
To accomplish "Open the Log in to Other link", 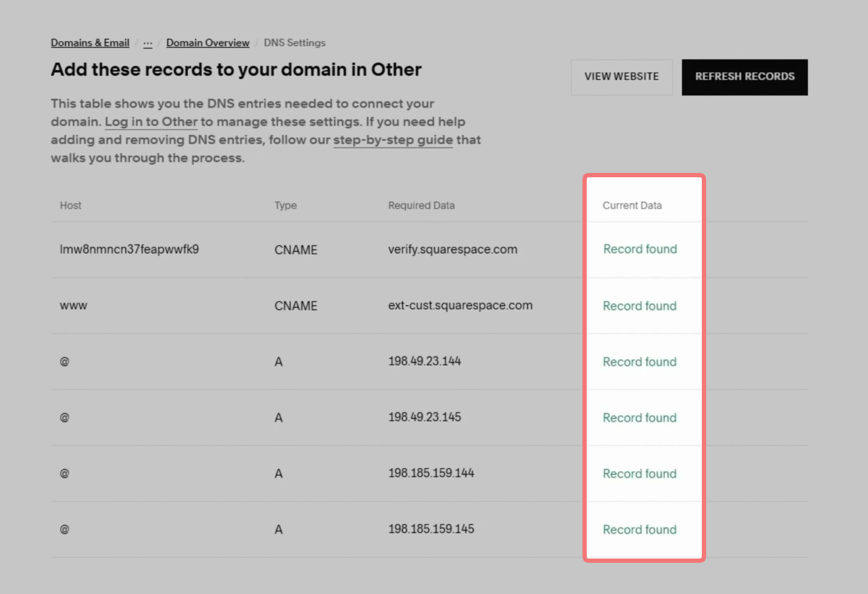I will click(x=151, y=122).
